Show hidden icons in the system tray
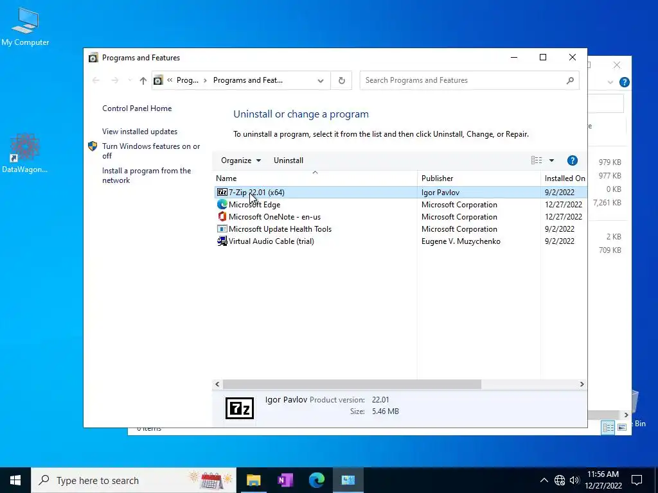This screenshot has height=493, width=658. point(544,480)
